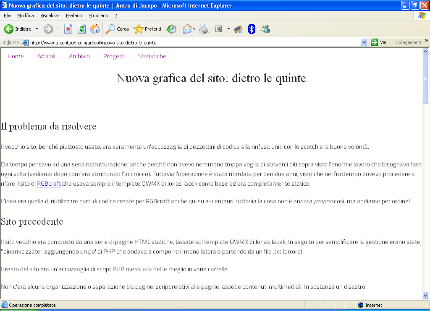Image resolution: width=430 pixels, height=311 pixels.
Task: Click the Bluetooth toolbar icon
Action: coord(252,29)
